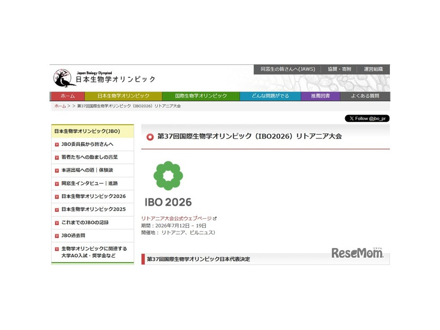Click the Japan Biology Olympiad logo
Screen dimensions: 440x330
(x=104, y=78)
